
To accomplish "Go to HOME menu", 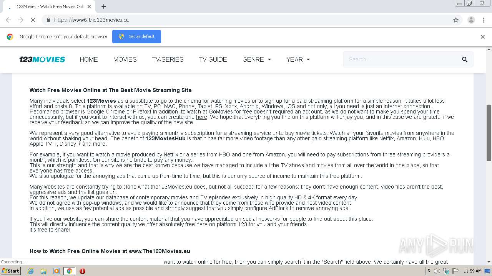I will pos(89,59).
